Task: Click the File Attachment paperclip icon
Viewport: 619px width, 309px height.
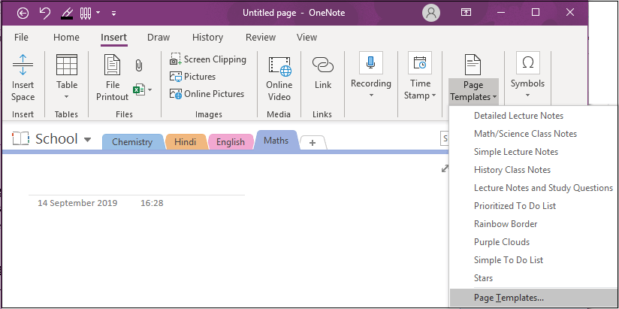Action: 138,65
